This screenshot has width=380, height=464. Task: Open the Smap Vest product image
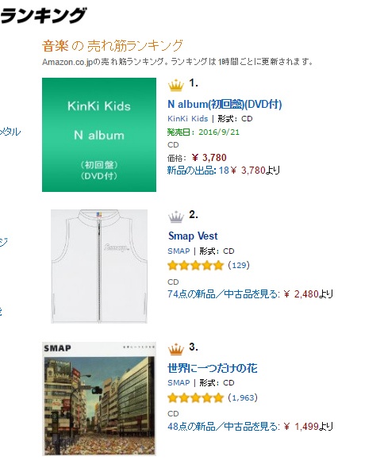[x=99, y=267]
